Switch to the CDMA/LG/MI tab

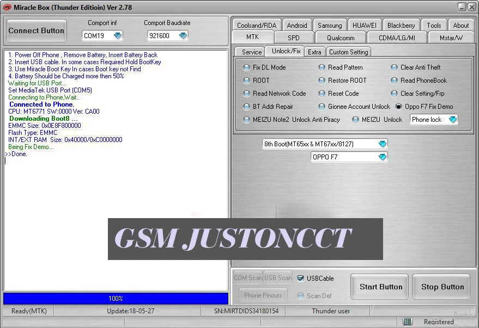click(397, 38)
